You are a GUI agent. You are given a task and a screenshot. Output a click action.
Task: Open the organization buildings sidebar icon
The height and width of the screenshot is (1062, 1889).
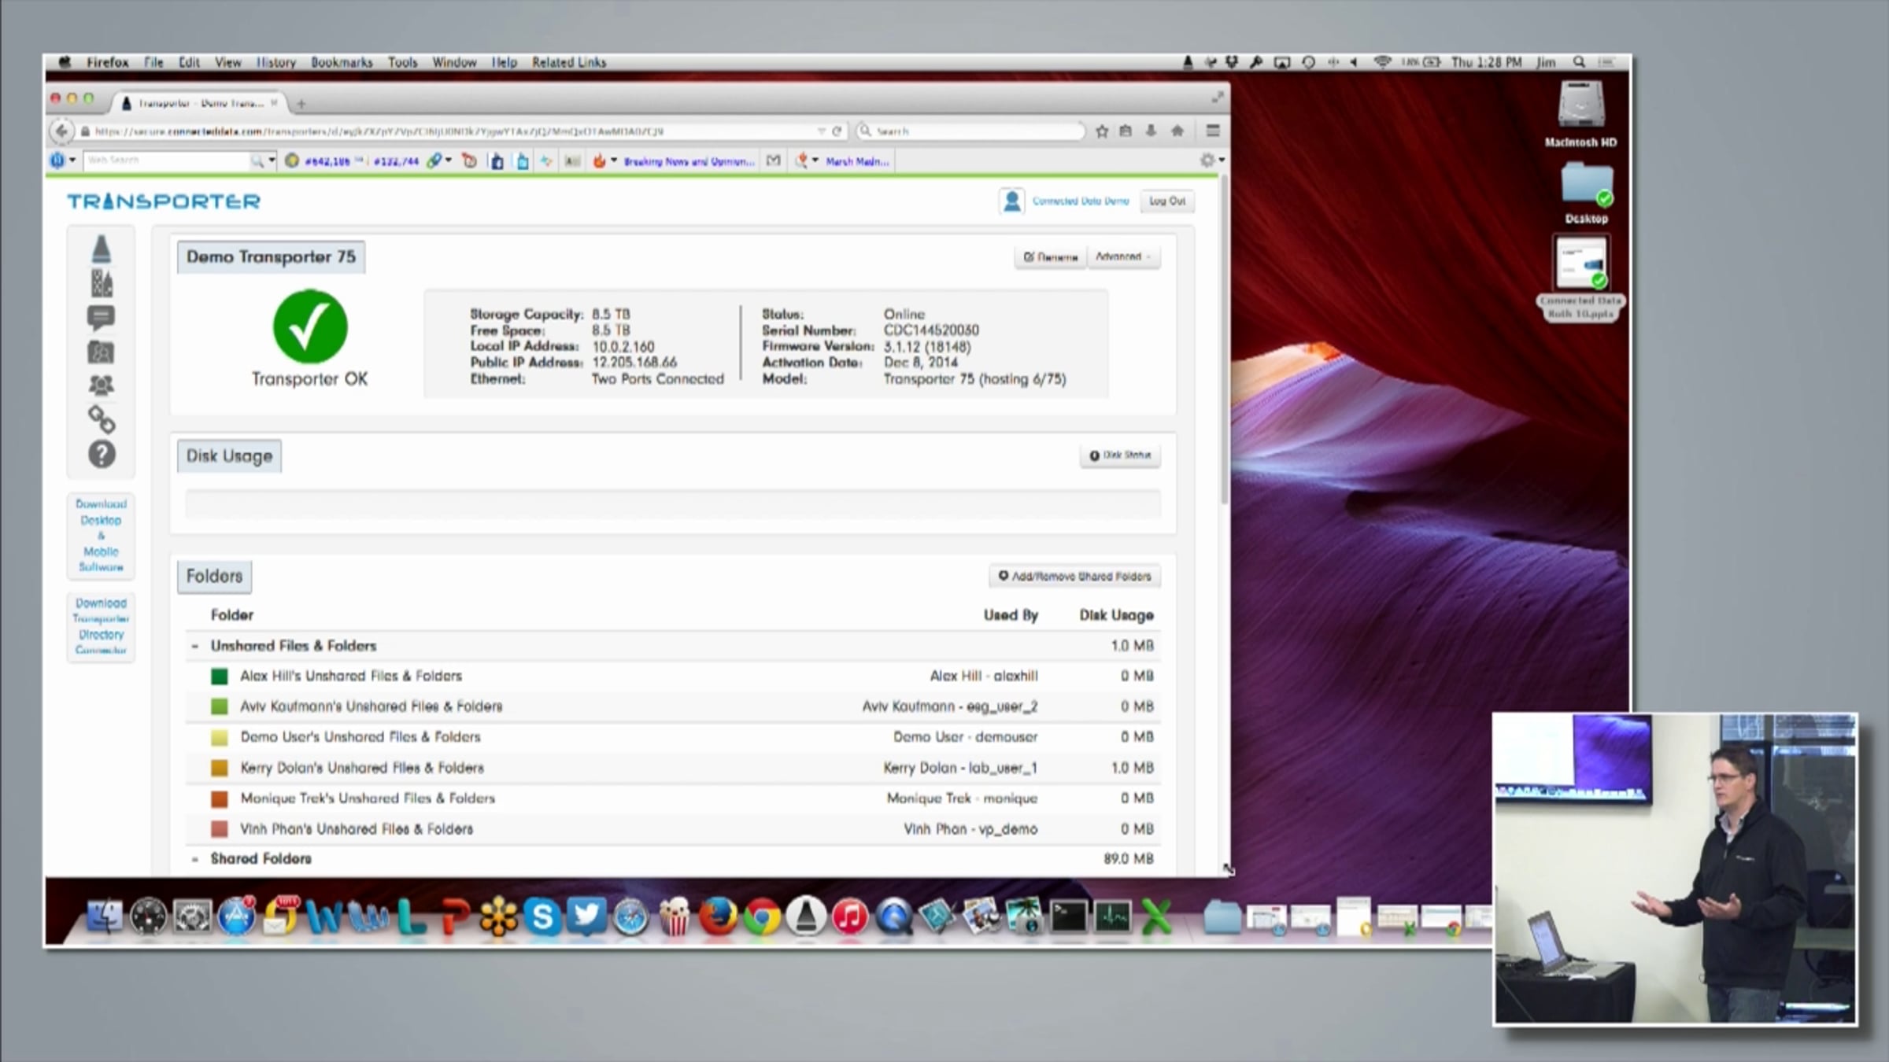pyautogui.click(x=101, y=283)
